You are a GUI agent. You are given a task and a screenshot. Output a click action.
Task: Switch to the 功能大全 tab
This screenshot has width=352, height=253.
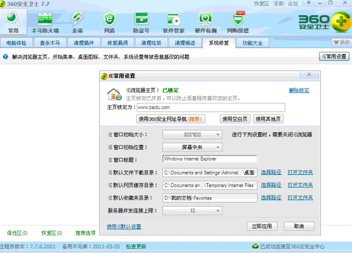click(252, 43)
